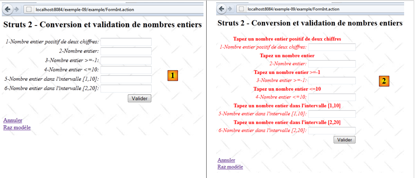Focus the left window's URL address field

tap(93, 10)
